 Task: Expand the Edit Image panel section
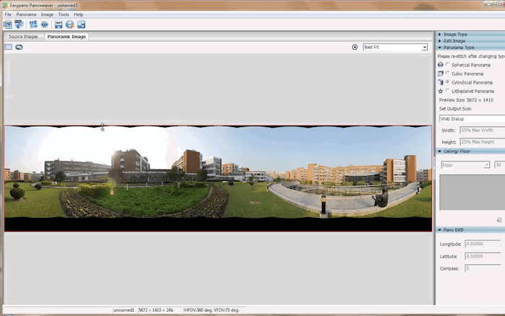454,41
